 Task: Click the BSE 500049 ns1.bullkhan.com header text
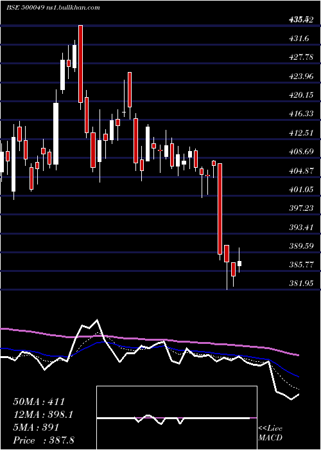tap(53, 8)
